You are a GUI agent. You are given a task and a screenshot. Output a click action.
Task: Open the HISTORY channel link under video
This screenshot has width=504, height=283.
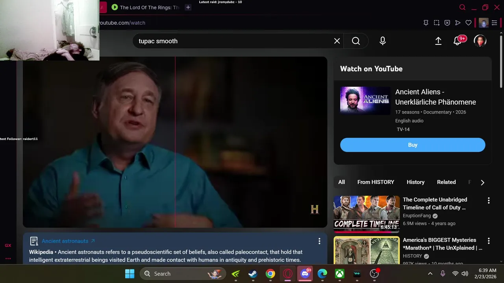pos(412,256)
